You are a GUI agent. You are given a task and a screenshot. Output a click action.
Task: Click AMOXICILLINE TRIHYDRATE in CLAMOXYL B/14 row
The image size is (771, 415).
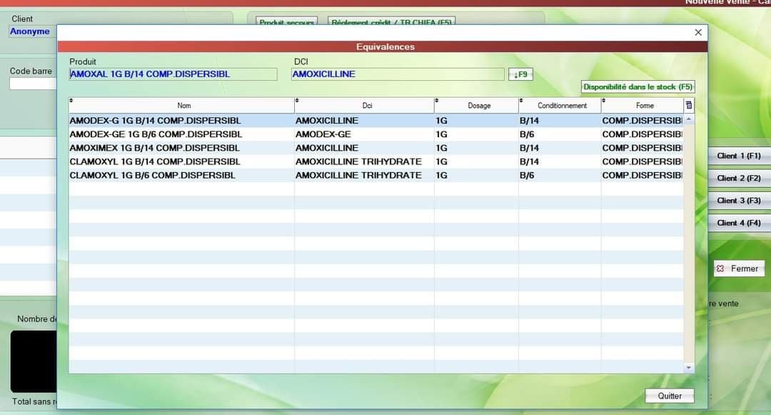coord(358,161)
